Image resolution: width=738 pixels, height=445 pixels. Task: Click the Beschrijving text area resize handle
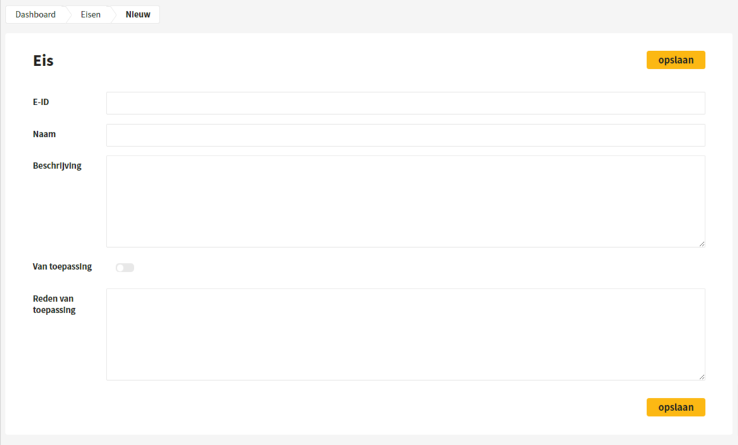[x=702, y=244]
